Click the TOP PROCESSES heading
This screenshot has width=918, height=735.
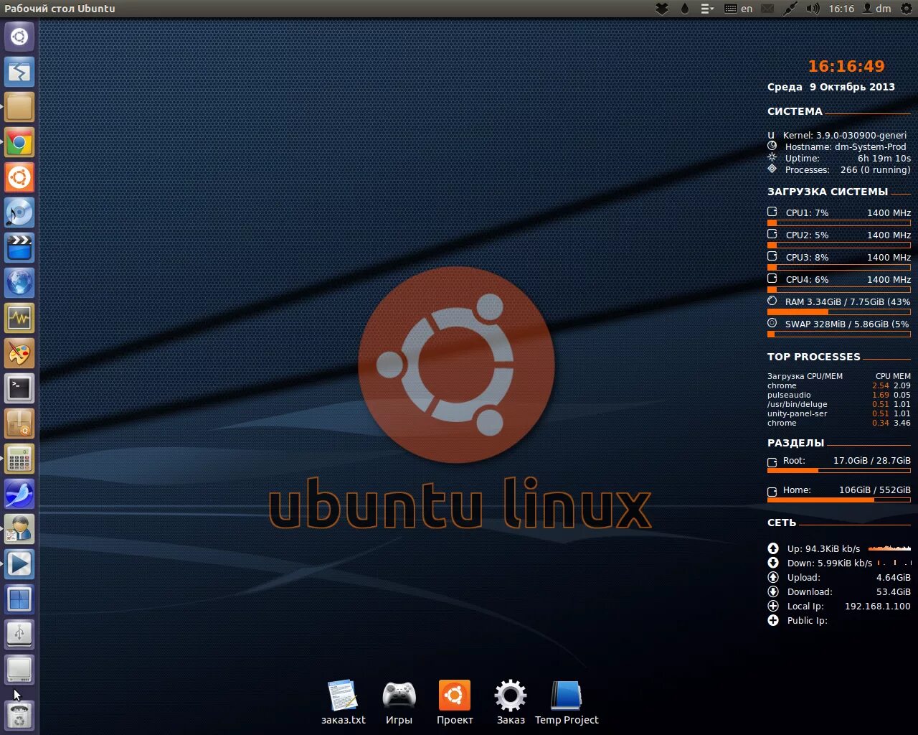[x=813, y=357]
